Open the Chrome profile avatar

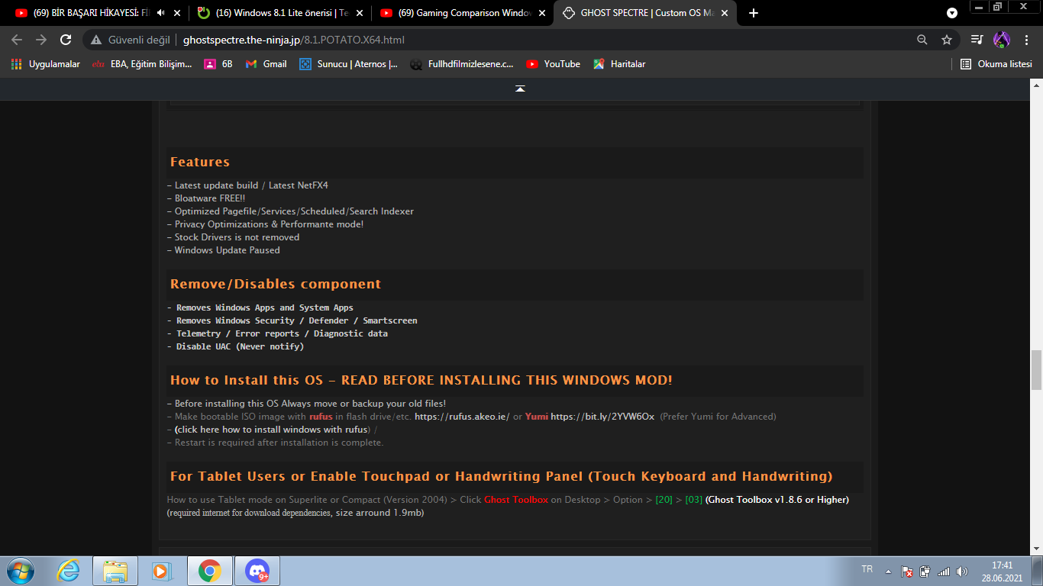(1001, 40)
